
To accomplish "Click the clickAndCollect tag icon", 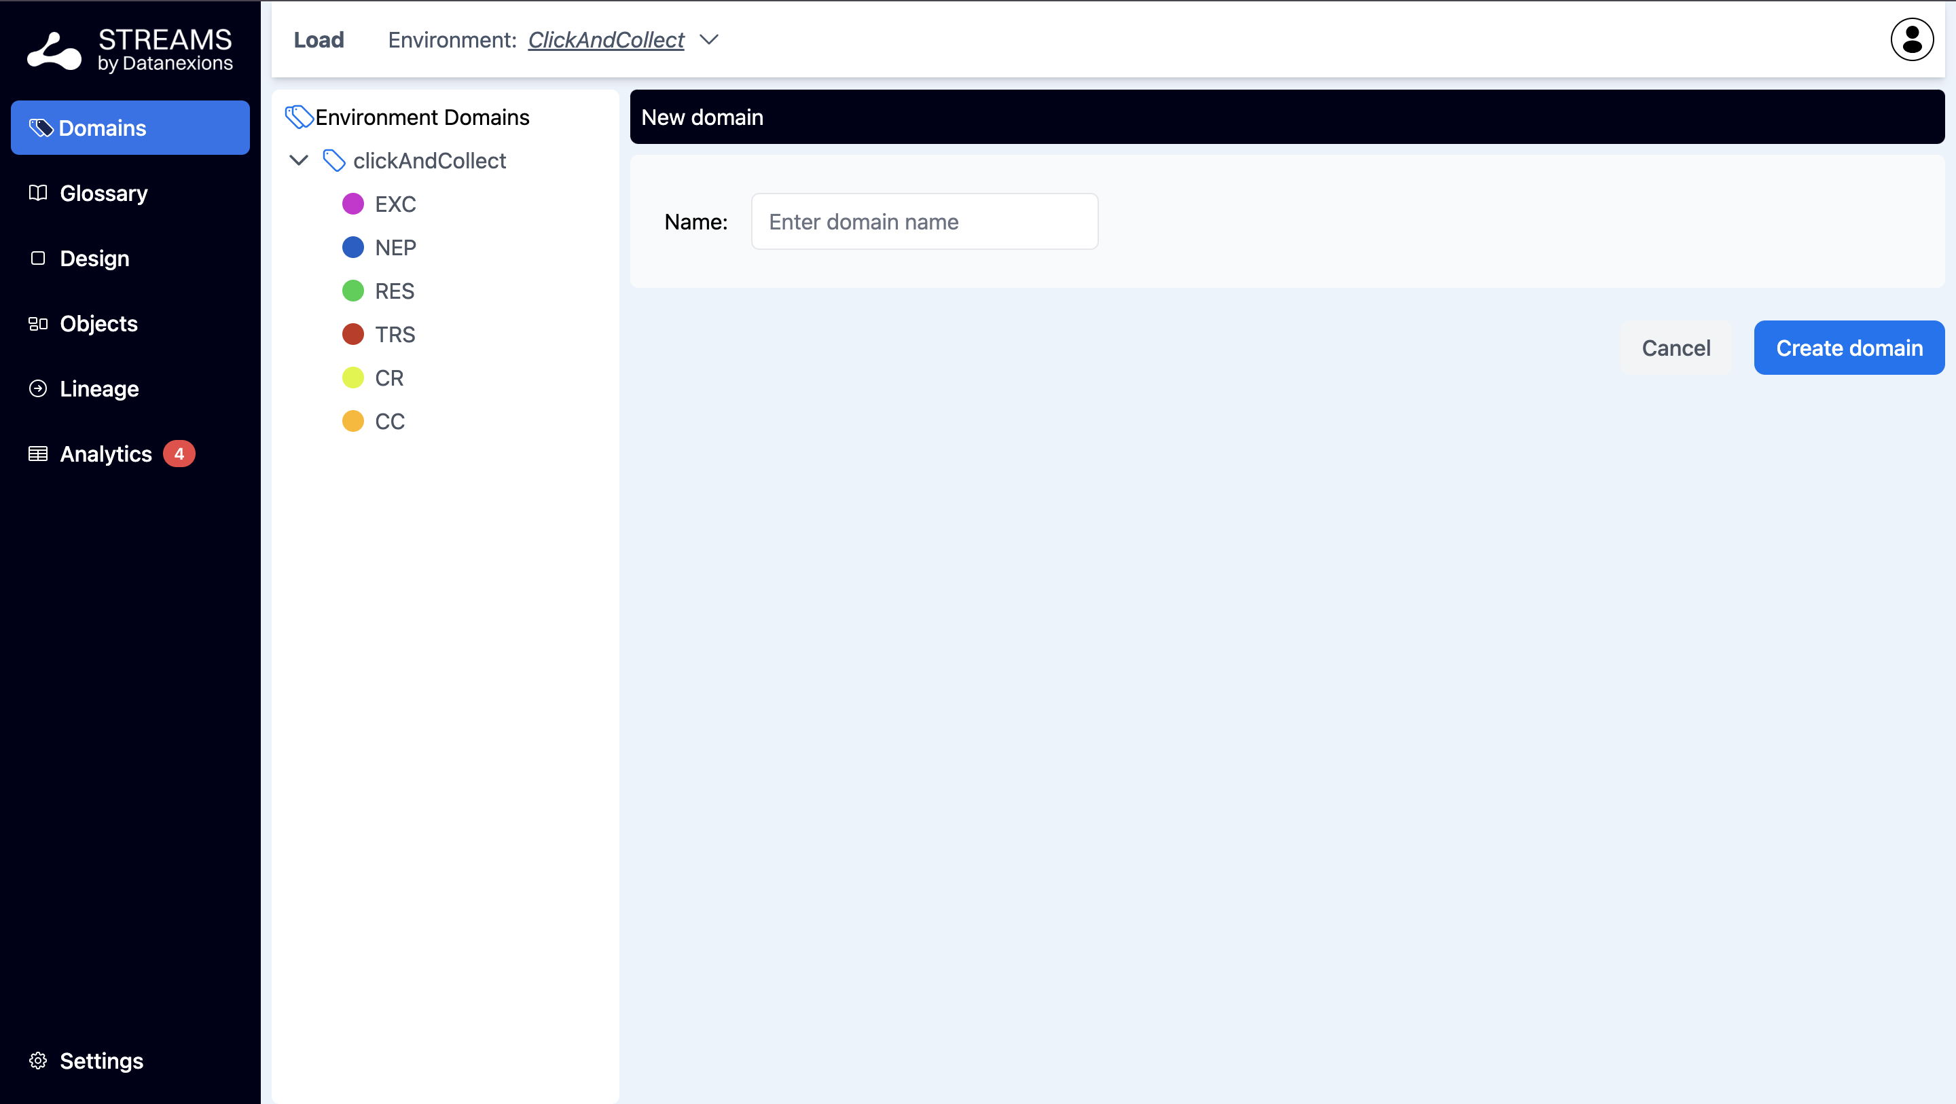I will [x=333, y=160].
